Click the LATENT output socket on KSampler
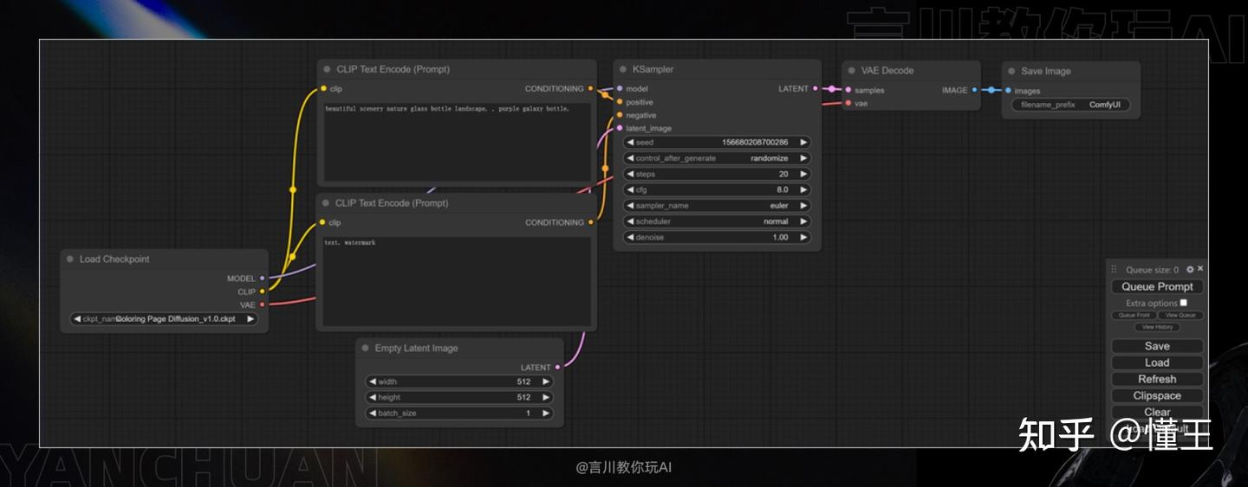1248x487 pixels. click(x=816, y=88)
